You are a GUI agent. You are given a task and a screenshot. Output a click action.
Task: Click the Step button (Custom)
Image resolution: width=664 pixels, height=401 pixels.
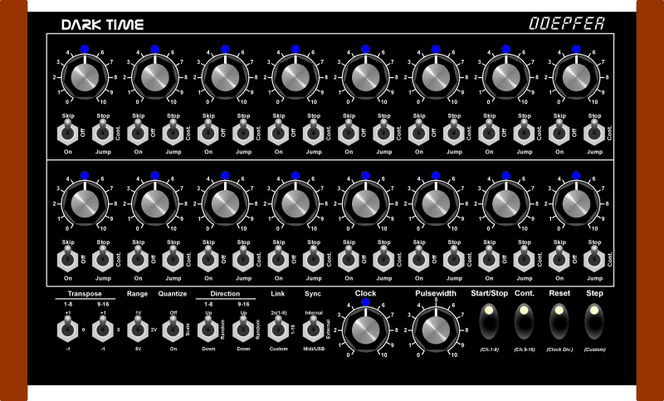[594, 321]
